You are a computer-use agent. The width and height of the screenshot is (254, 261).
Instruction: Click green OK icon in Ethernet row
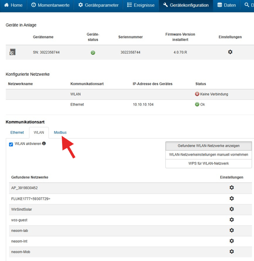click(x=197, y=104)
